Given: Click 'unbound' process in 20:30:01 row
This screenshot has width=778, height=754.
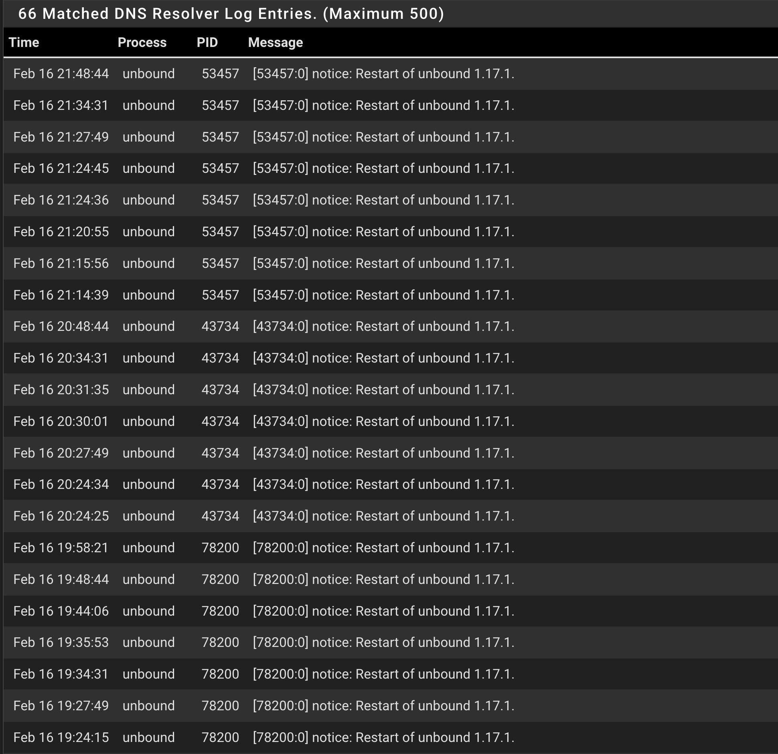Looking at the screenshot, I should coord(149,422).
